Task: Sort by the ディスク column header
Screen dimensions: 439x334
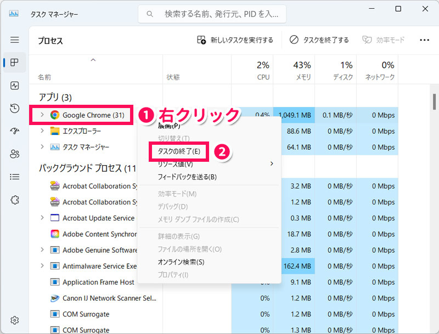Action: tap(335, 70)
